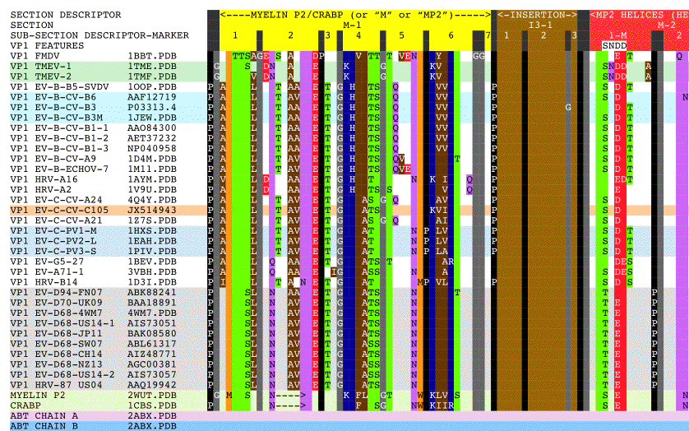689x431 pixels.
Task: Click the VP1 TMEV-1 row label
Action: pyautogui.click(x=41, y=66)
